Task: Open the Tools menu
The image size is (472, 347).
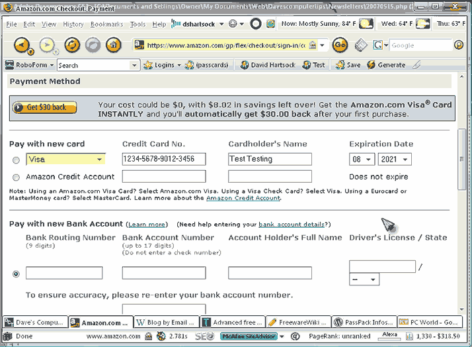Action: point(138,24)
